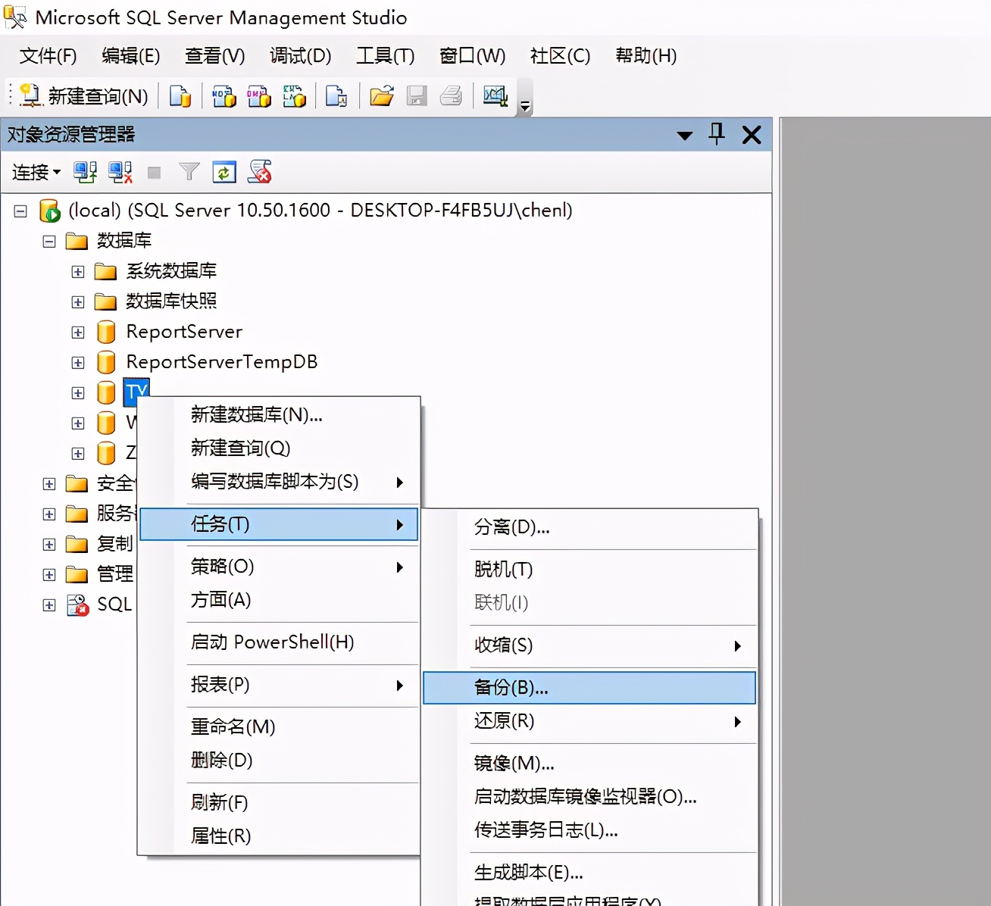Create a new XMLA query
Screen dimensions: 991x906
pos(295,96)
